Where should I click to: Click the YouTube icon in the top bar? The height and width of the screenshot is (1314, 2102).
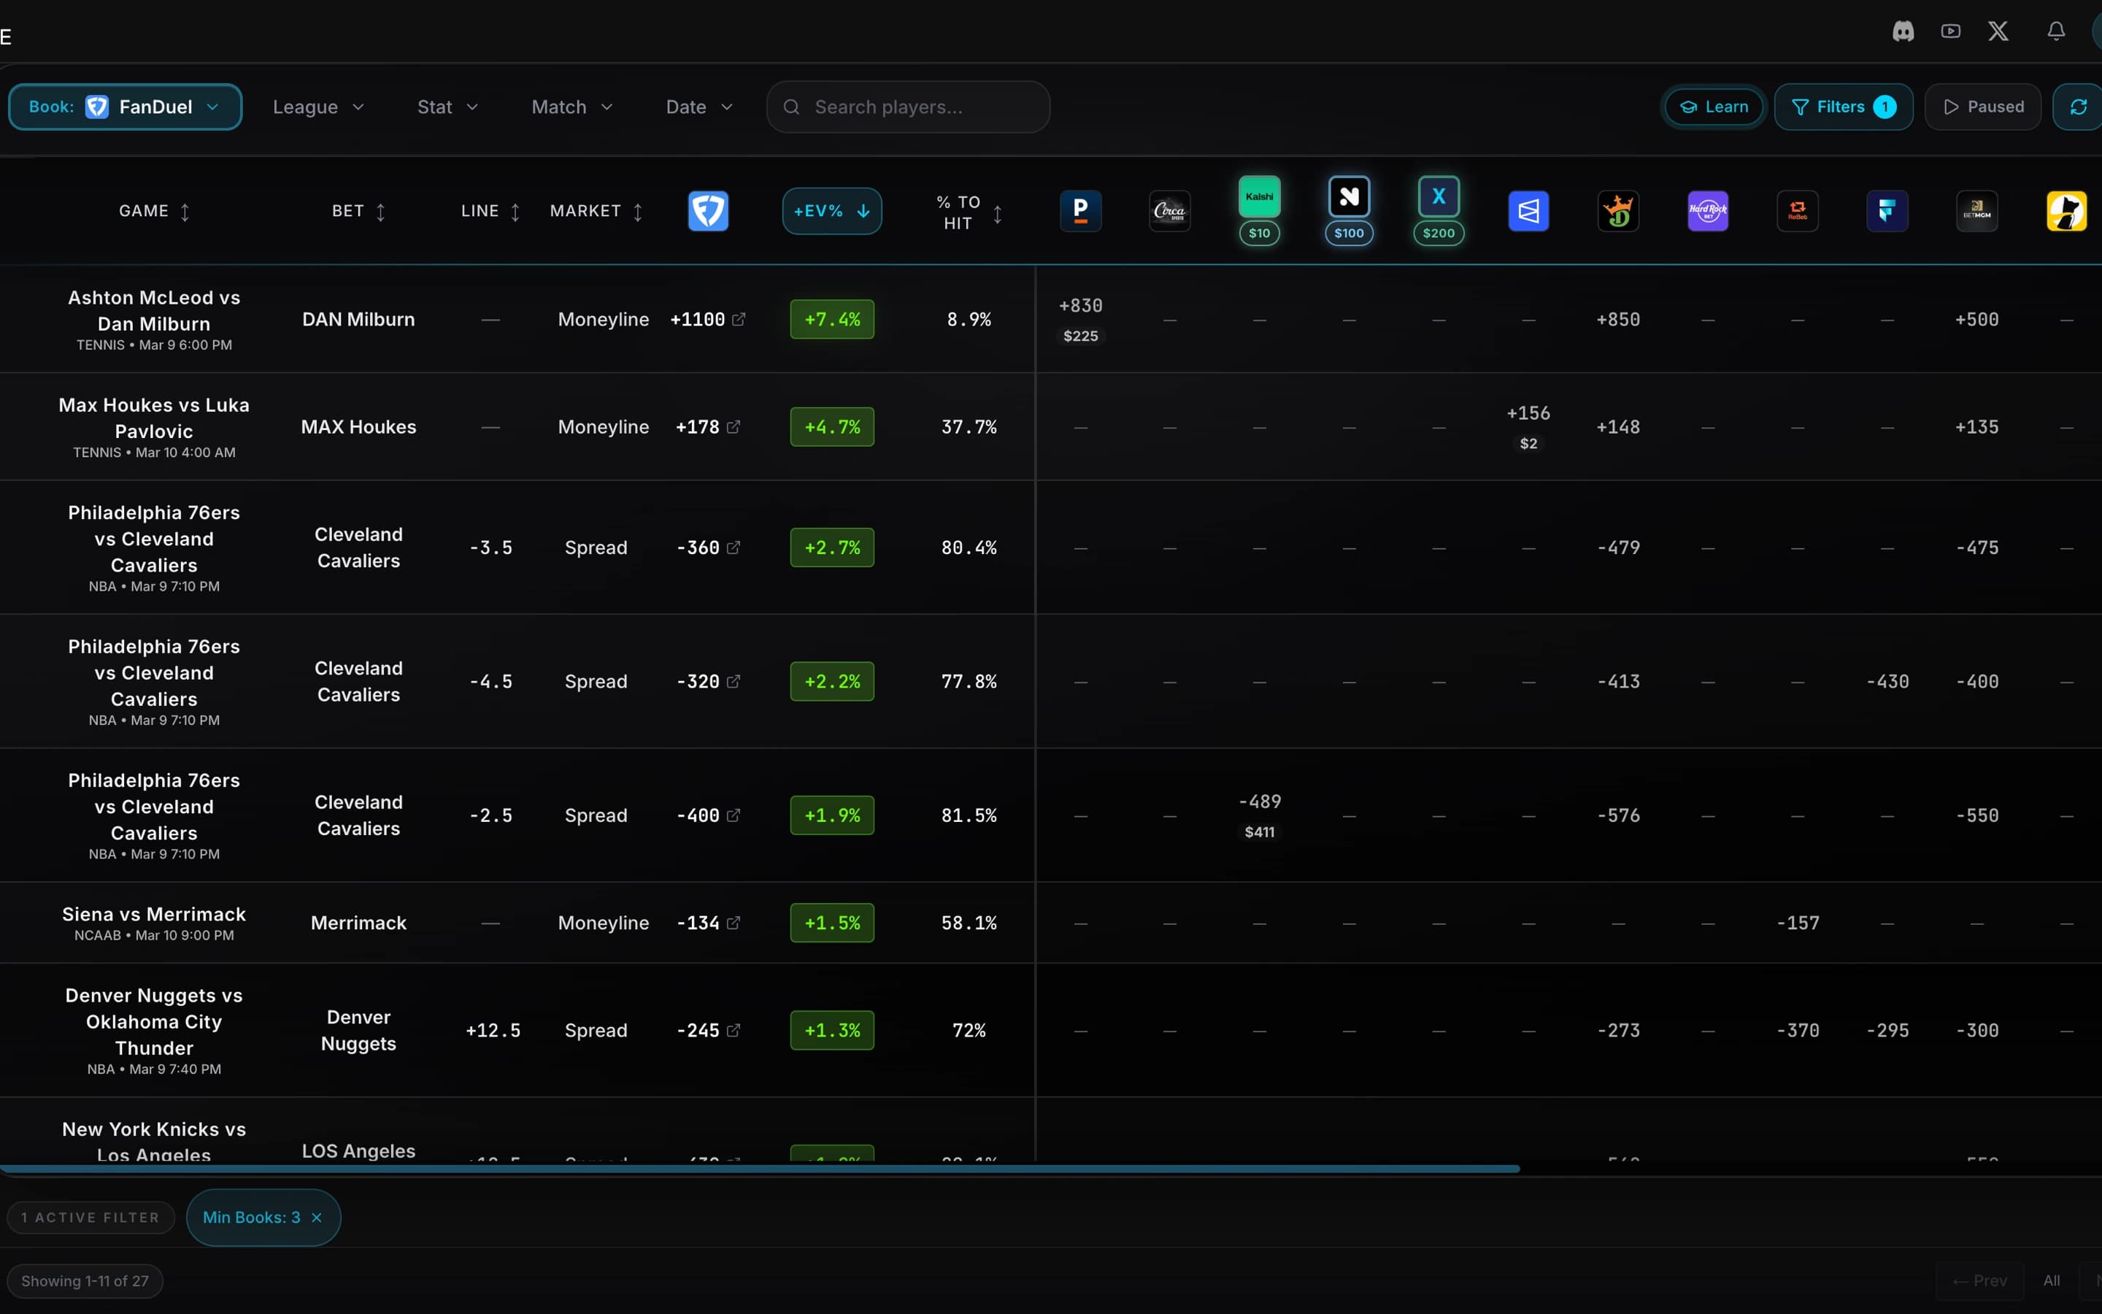pos(1950,31)
